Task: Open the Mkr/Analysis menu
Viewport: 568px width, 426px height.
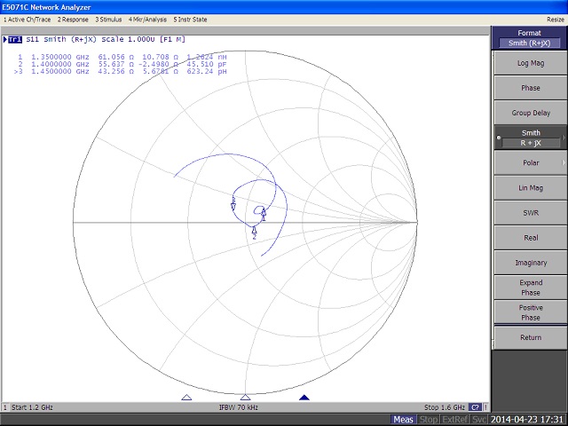Action: pos(147,20)
